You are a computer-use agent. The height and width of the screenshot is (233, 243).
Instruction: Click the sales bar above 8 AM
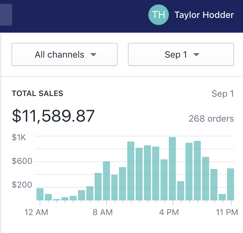tap(106, 181)
